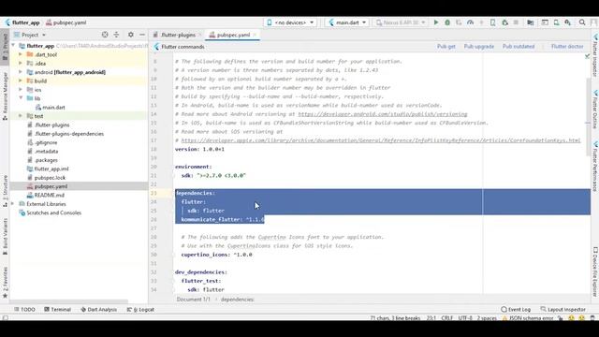Click flutter_app breadcrumb in navigation bar
The image size is (599, 337).
click(x=22, y=22)
